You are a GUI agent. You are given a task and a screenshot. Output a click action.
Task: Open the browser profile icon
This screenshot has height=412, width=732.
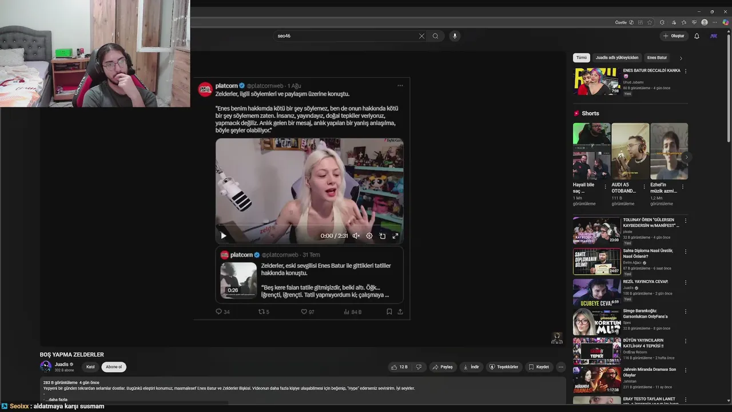point(705,22)
